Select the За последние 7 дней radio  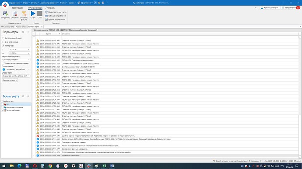coord(3,38)
